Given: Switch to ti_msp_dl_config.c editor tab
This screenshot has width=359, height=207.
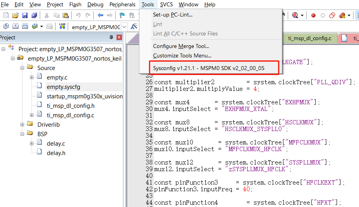Looking at the screenshot, I should point(309,39).
